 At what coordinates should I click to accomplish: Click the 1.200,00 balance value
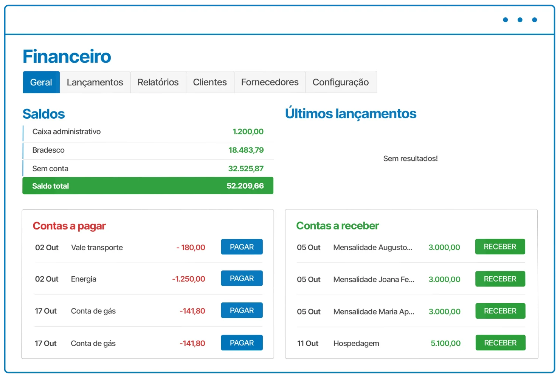tap(248, 132)
